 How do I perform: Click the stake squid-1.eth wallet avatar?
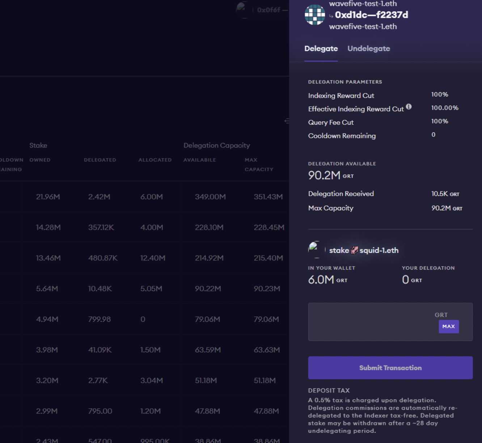click(x=315, y=249)
